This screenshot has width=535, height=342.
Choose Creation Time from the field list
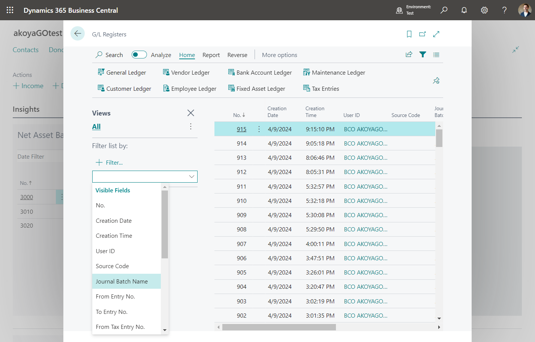[x=126, y=236]
